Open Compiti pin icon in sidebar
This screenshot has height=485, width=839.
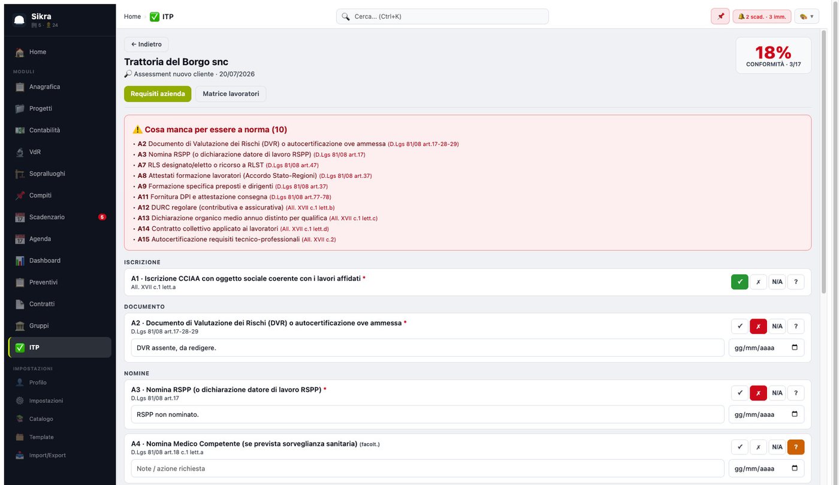tap(20, 195)
